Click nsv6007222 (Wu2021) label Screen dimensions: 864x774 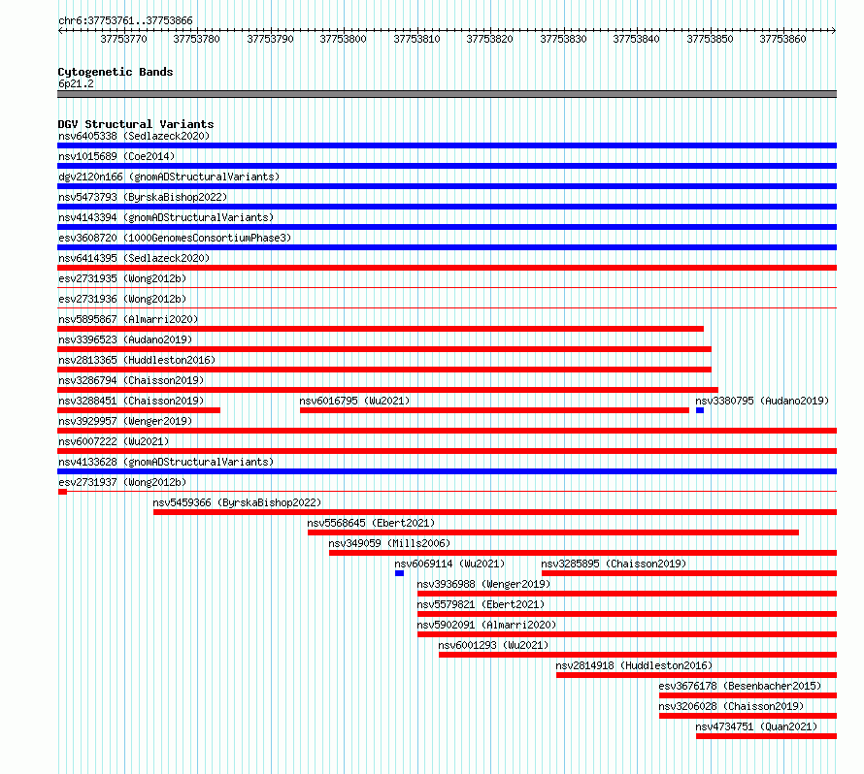(x=114, y=441)
